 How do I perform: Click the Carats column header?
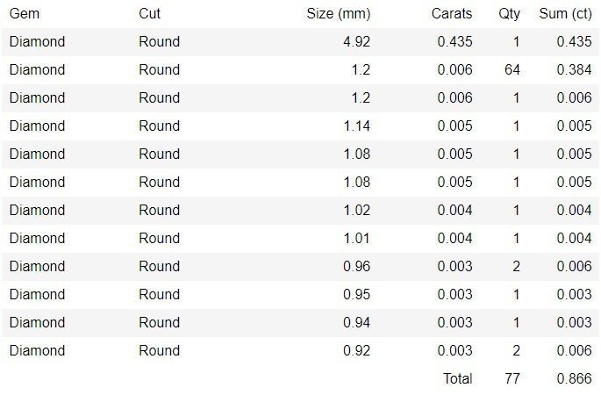click(452, 14)
